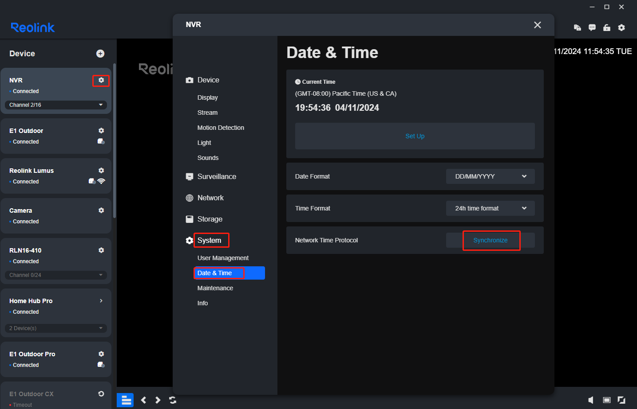The image size is (637, 409).
Task: Toggle fullscreen view icon at bottom right
Action: point(621,400)
